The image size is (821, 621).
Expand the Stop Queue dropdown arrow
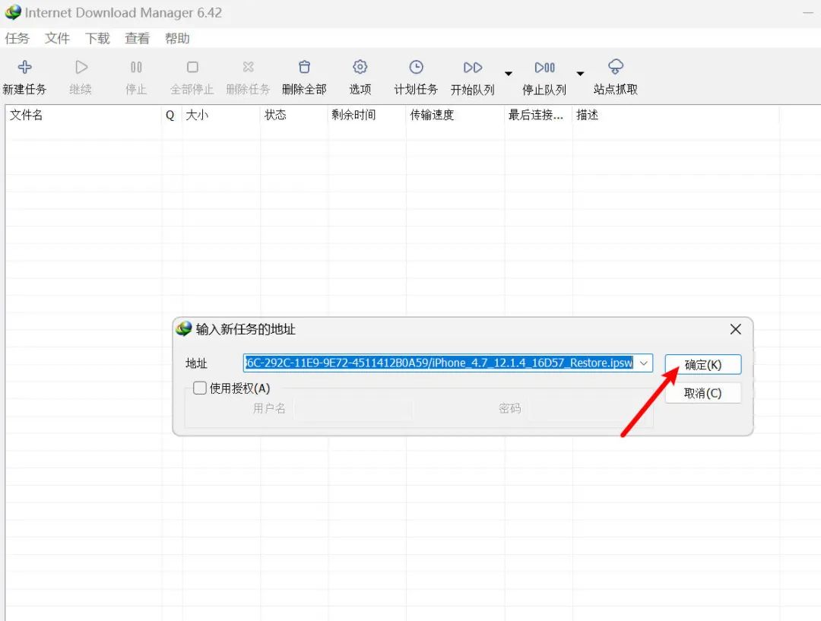pos(580,73)
